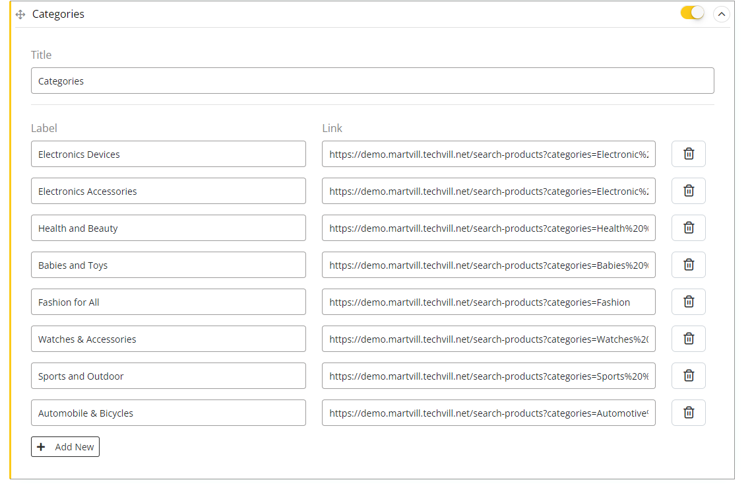Edit the Electronics Devices label field

168,154
